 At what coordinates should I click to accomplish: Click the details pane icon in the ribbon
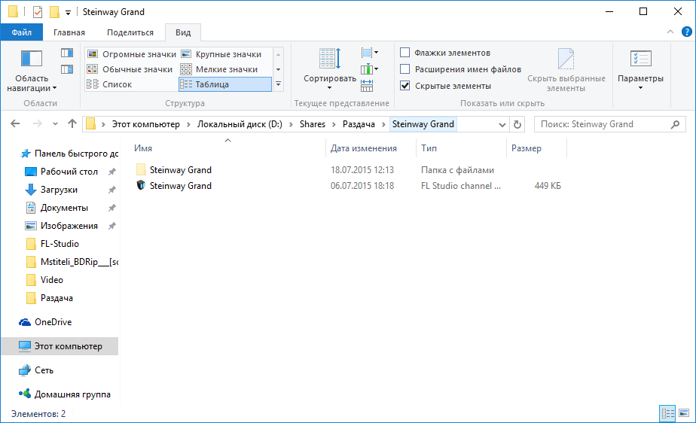pyautogui.click(x=67, y=69)
